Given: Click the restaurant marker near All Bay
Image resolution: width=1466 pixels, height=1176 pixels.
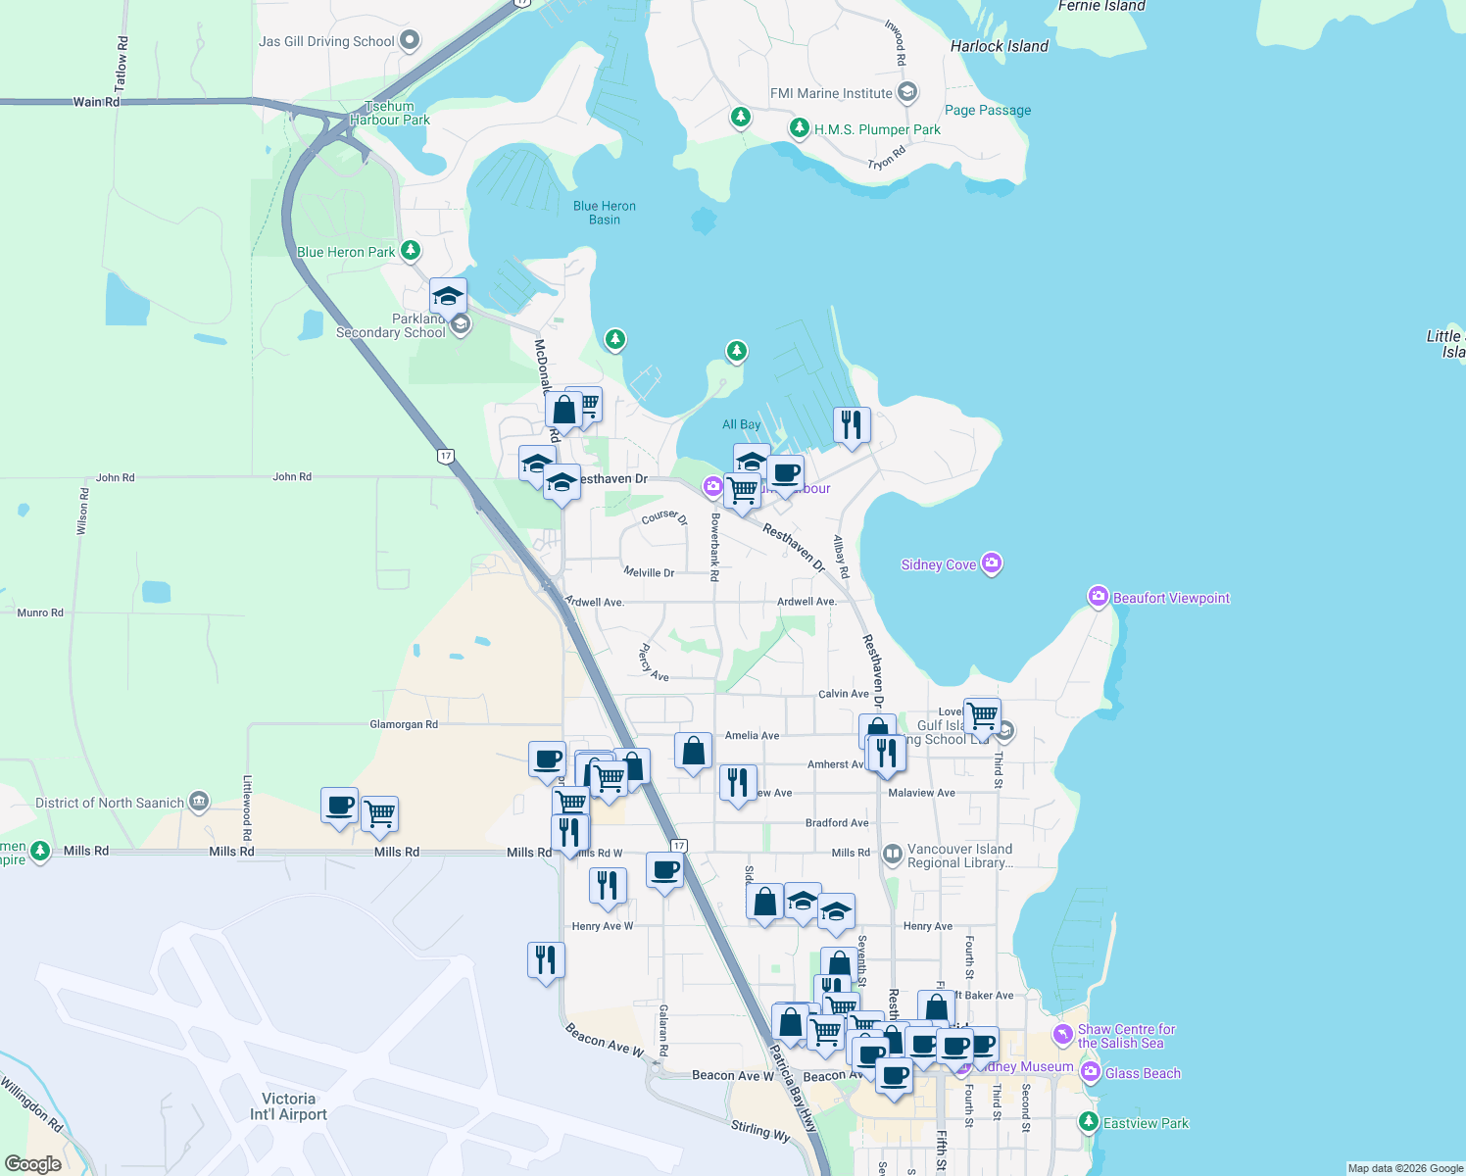Looking at the screenshot, I should 852,422.
